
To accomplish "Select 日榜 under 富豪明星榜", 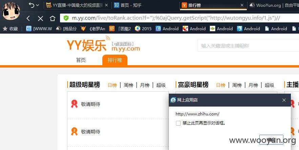I will (x=221, y=85).
